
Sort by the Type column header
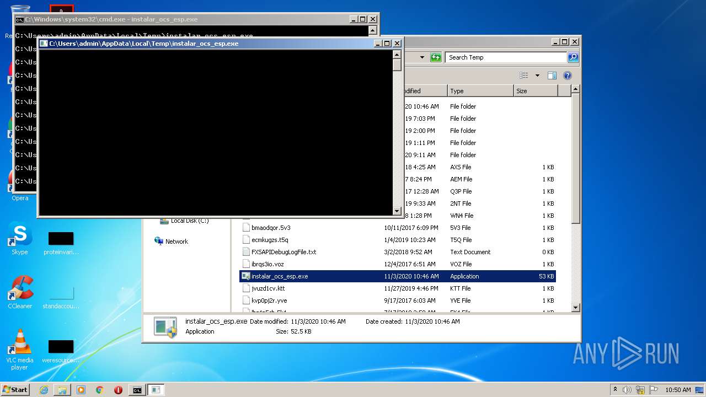click(x=480, y=91)
